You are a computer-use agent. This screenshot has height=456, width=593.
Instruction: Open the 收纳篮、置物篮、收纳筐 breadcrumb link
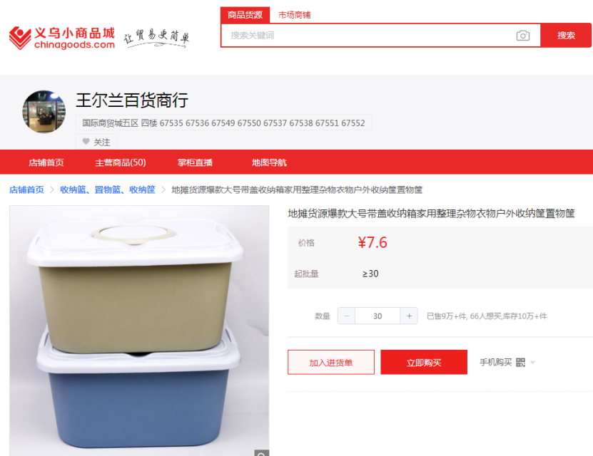108,190
